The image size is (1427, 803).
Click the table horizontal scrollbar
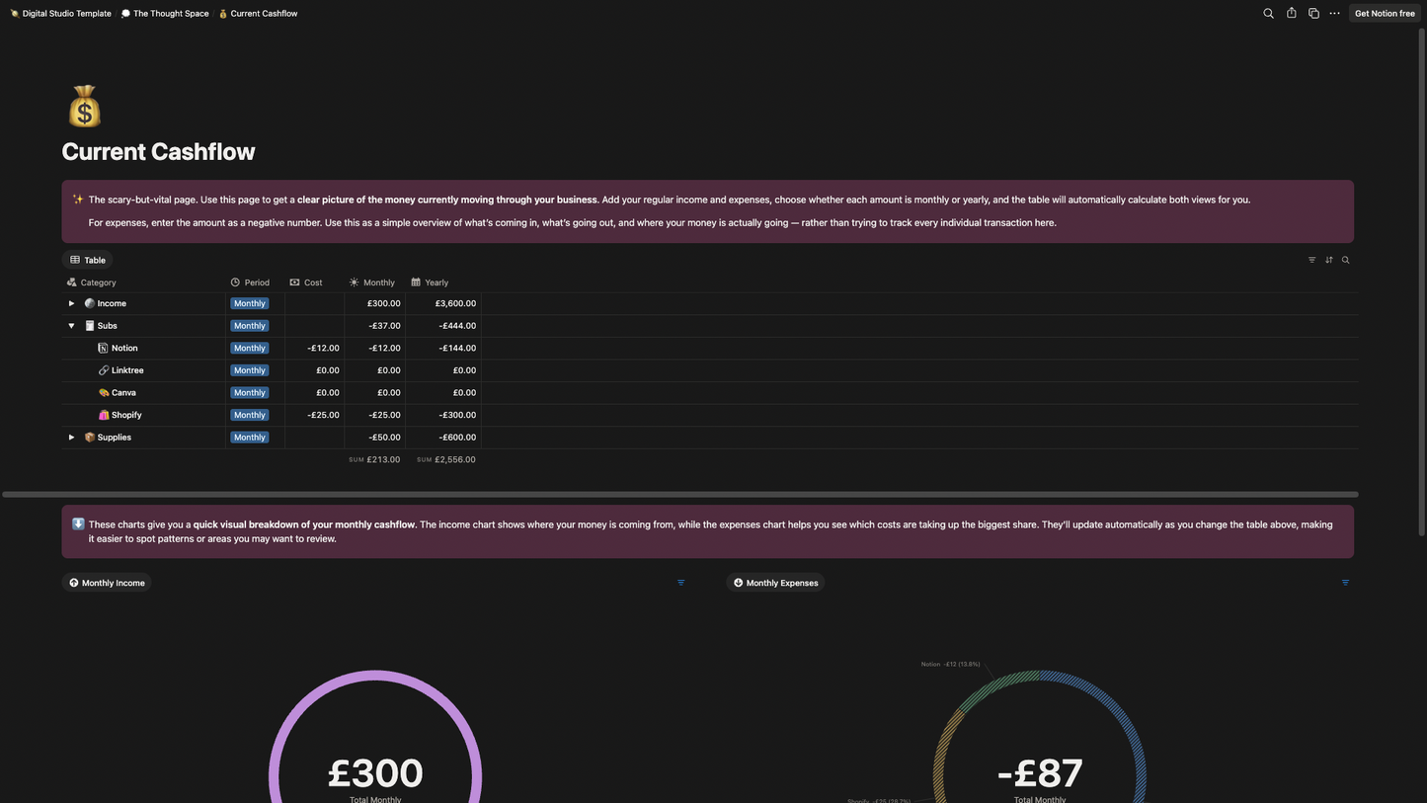coord(680,494)
